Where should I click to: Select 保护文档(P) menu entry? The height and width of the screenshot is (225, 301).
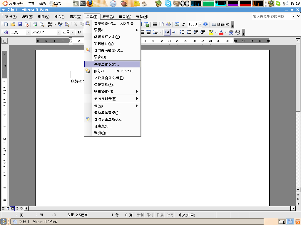coord(112,85)
